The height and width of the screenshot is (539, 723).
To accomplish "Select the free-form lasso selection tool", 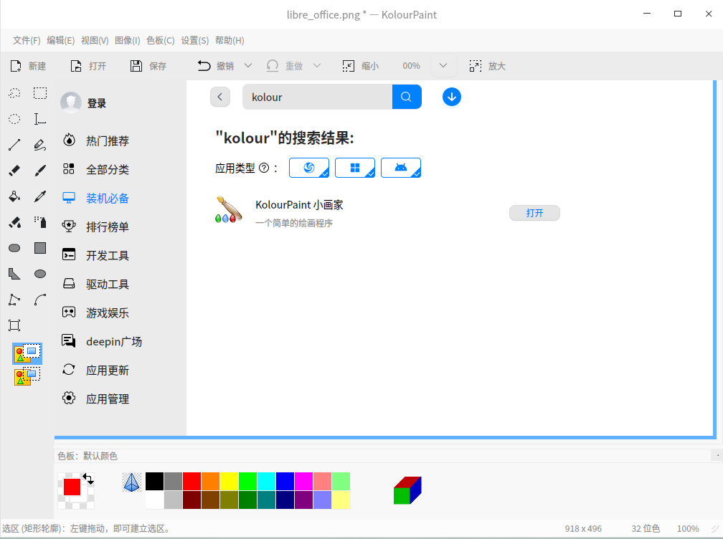I will (14, 93).
